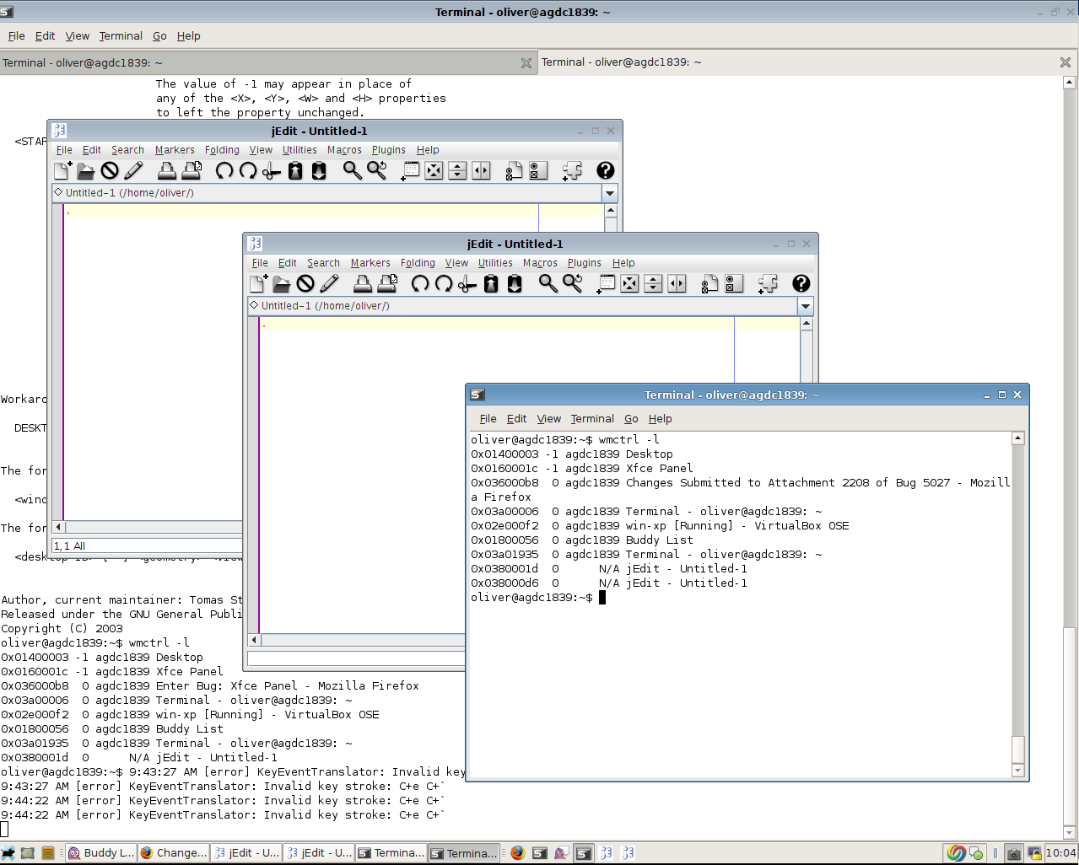Expand buffer dropdown arrow in rear jEdit window
Screen dimensions: 1079x865
609,193
